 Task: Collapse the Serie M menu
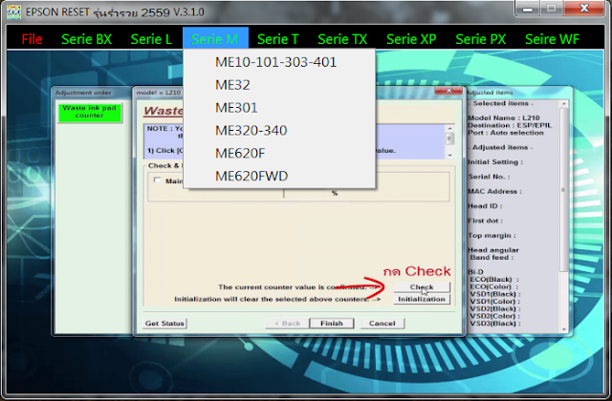[215, 39]
